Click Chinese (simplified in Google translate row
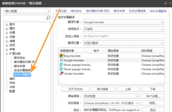172x112 pixels. (x=153, y=60)
